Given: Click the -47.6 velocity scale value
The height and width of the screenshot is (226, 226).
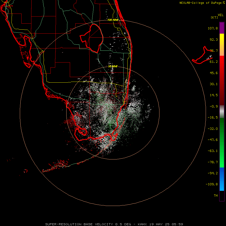Looking at the screenshot, I should point(213,140).
